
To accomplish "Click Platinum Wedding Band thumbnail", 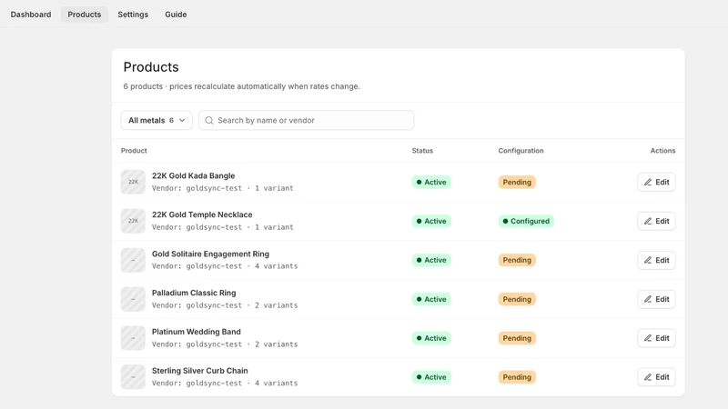I will coord(133,337).
